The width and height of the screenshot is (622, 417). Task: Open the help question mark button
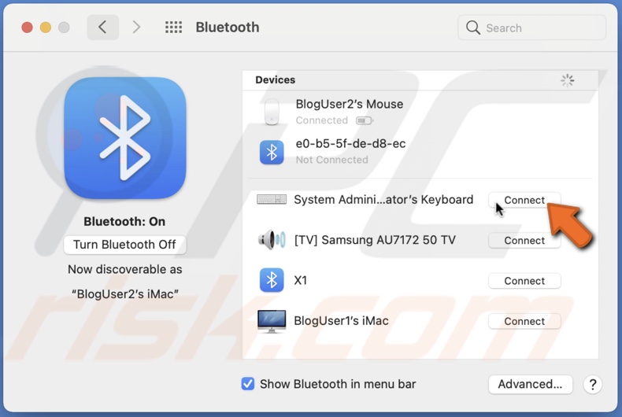[593, 384]
